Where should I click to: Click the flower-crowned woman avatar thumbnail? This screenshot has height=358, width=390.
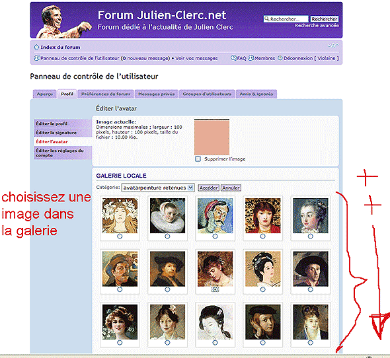[x=120, y=215]
